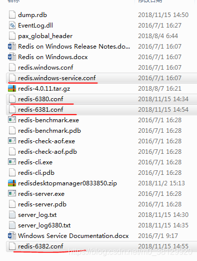Click the EventLog.dll file icon
This screenshot has width=197, height=261.
[x=12, y=26]
